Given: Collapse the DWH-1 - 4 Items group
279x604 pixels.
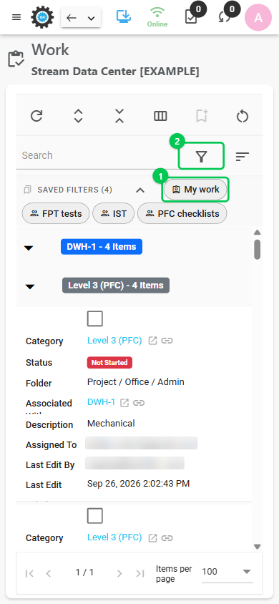Looking at the screenshot, I should [29, 248].
